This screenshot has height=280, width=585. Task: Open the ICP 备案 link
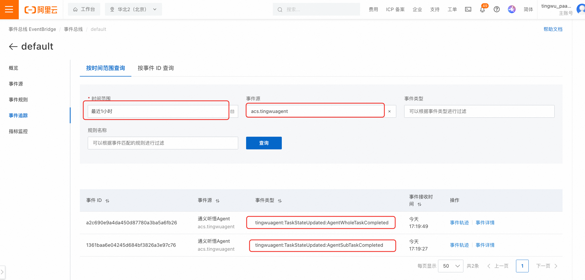[395, 10]
